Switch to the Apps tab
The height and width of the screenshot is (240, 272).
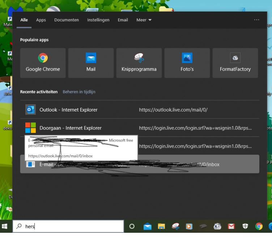pos(41,20)
